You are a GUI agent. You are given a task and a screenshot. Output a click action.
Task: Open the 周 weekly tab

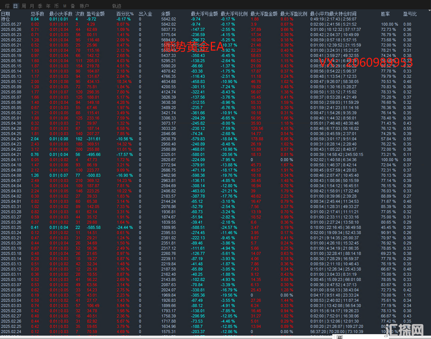click(23, 6)
